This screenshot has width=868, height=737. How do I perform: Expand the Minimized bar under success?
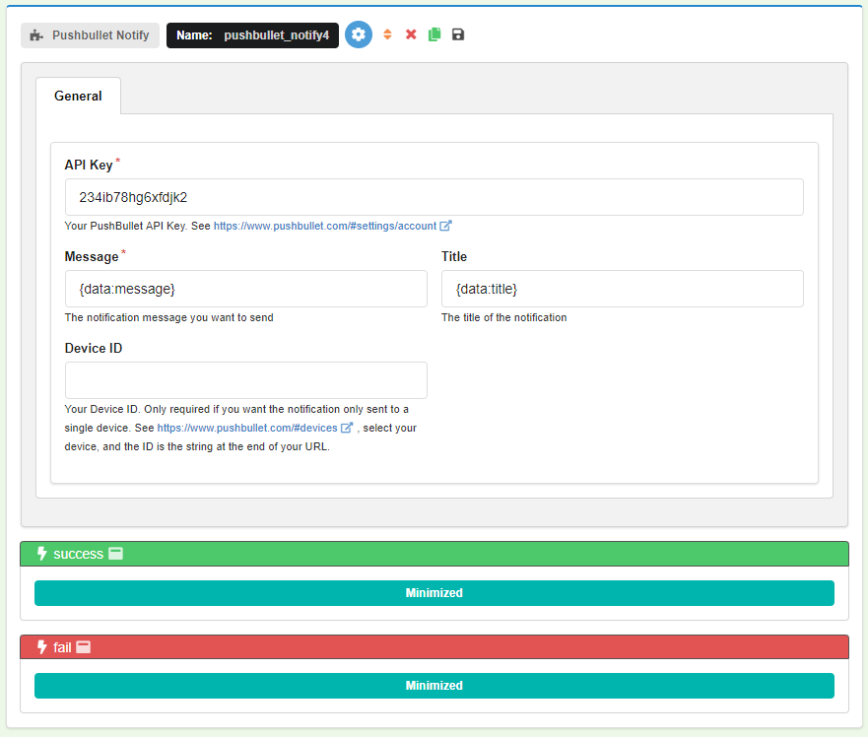coord(434,593)
